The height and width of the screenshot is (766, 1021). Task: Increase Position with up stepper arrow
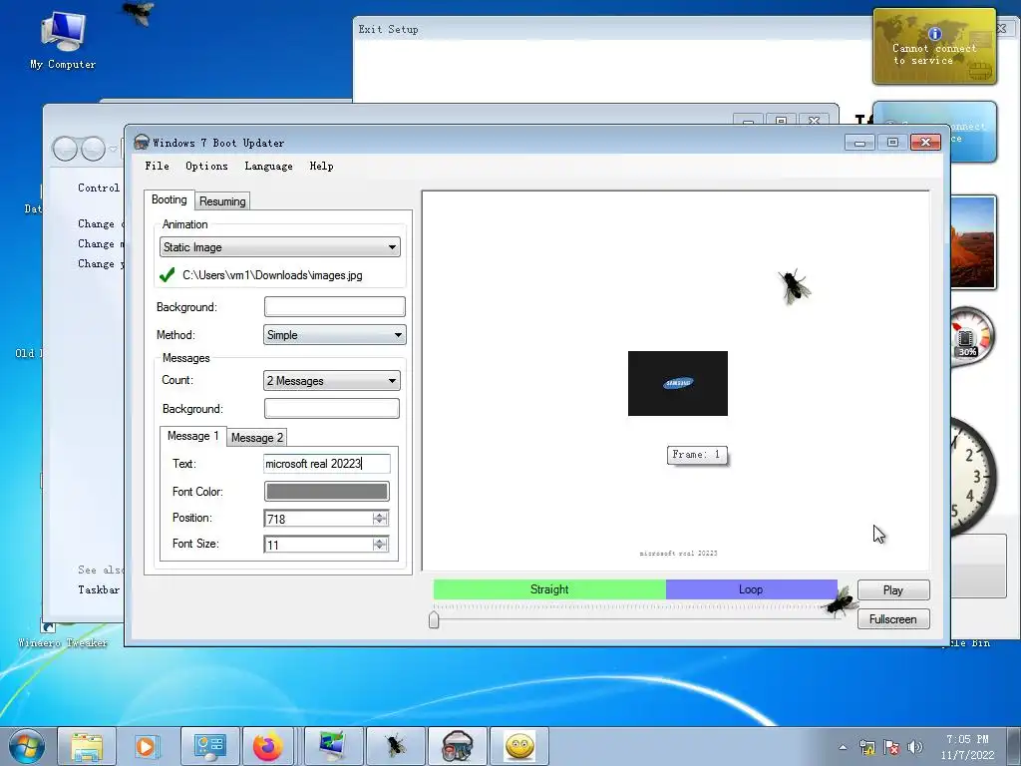[380, 515]
